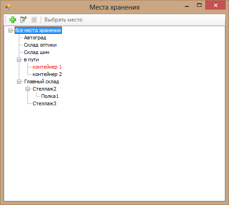The height and width of the screenshot is (205, 229).
Task: Select the Главный склад label
Action: click(x=42, y=81)
